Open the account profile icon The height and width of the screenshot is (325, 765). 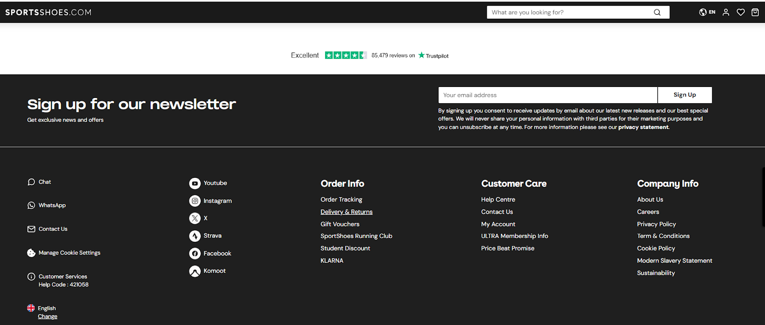[x=726, y=12]
